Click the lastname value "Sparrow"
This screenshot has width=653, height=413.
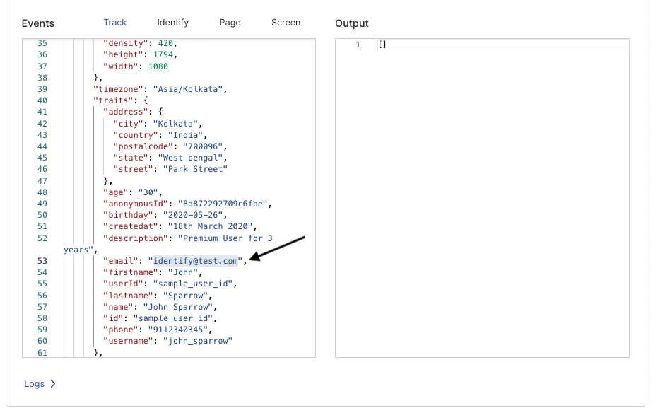(x=185, y=296)
